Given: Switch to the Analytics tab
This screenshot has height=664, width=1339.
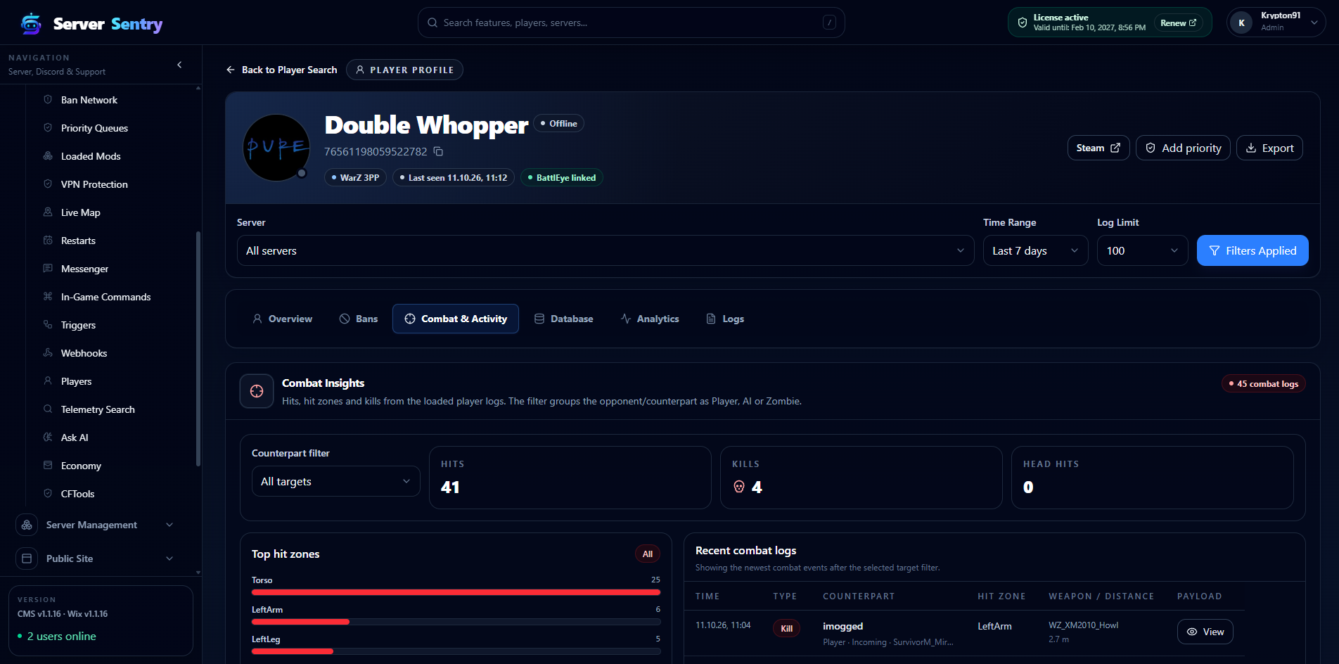Looking at the screenshot, I should pyautogui.click(x=650, y=319).
